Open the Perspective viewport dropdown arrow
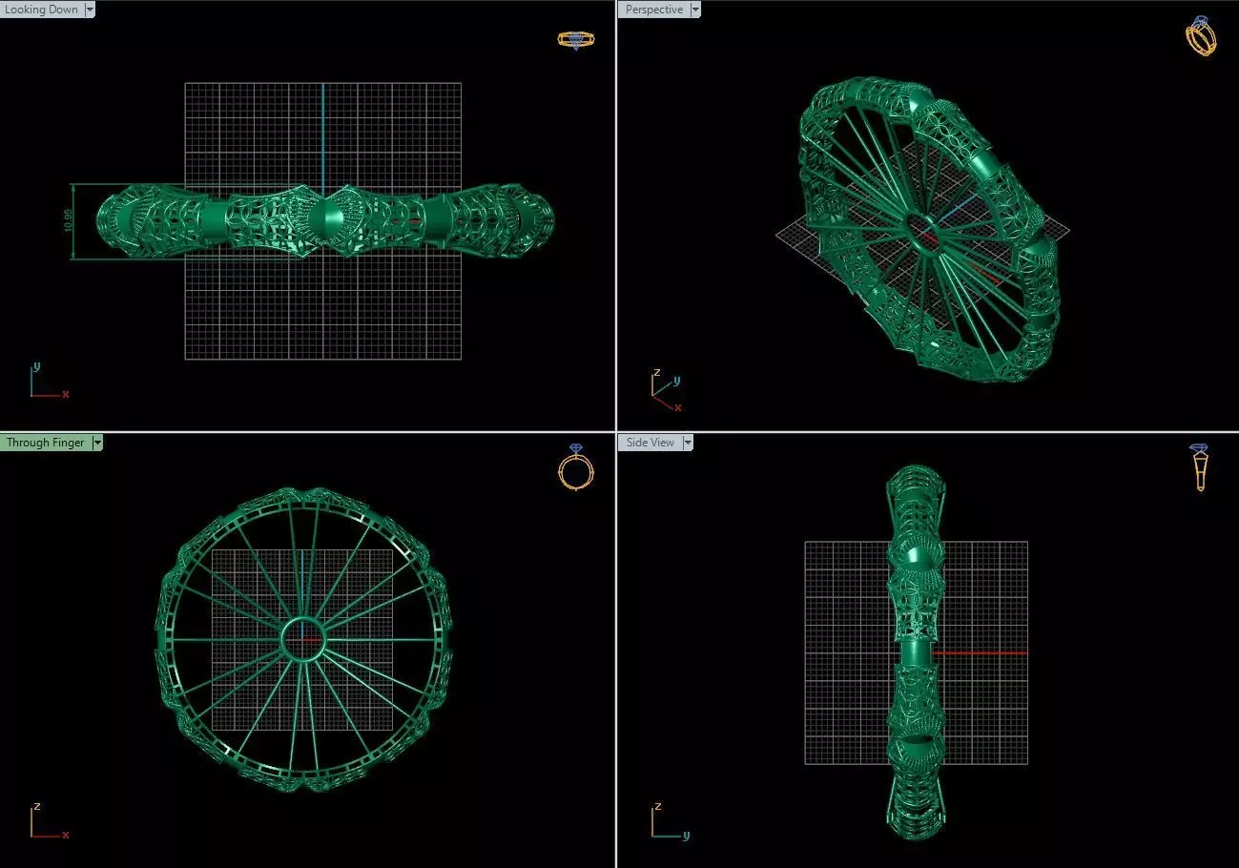This screenshot has height=868, width=1239. tap(695, 10)
